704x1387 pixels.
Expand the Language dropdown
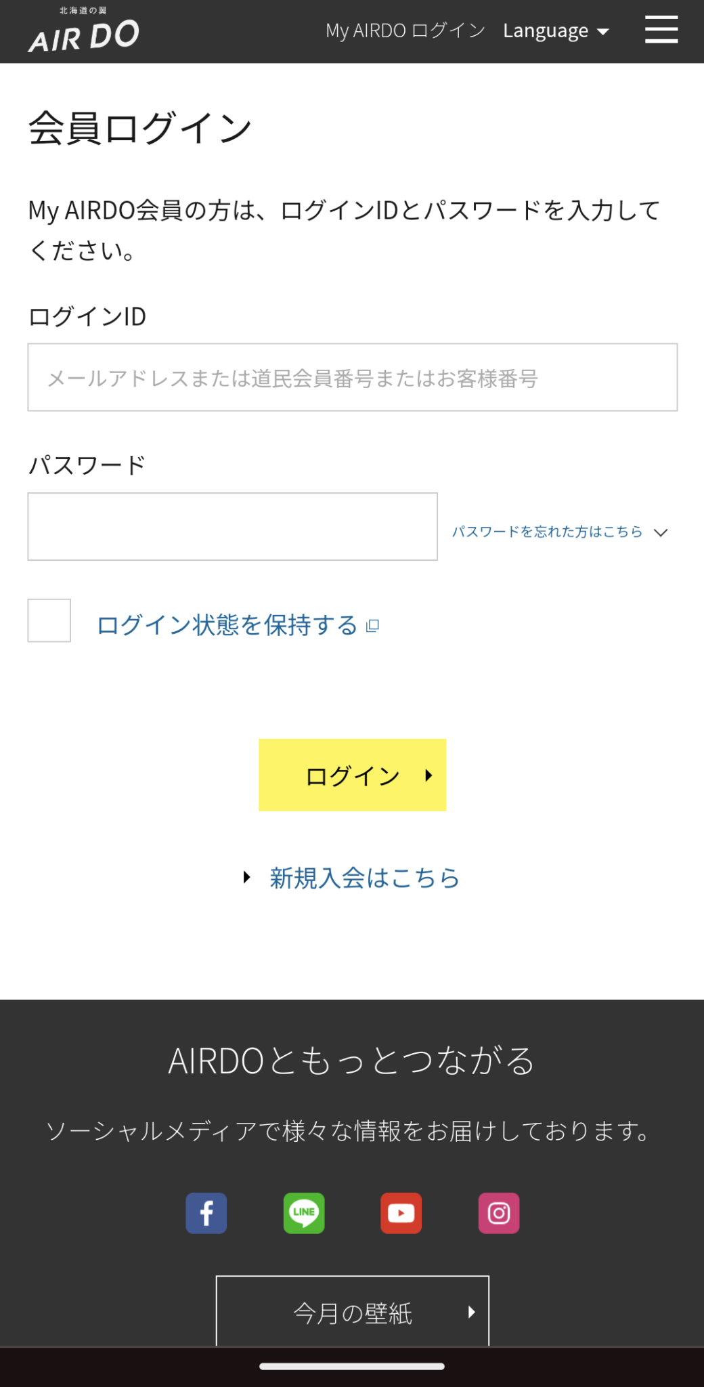(556, 31)
